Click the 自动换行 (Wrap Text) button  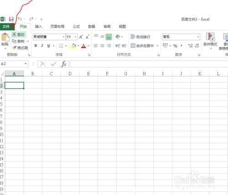point(140,37)
